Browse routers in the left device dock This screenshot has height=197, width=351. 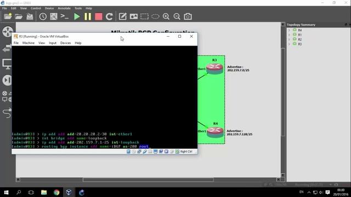(x=8, y=32)
